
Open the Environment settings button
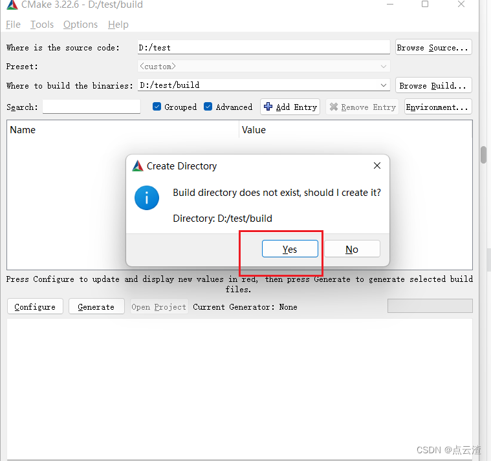(x=438, y=107)
